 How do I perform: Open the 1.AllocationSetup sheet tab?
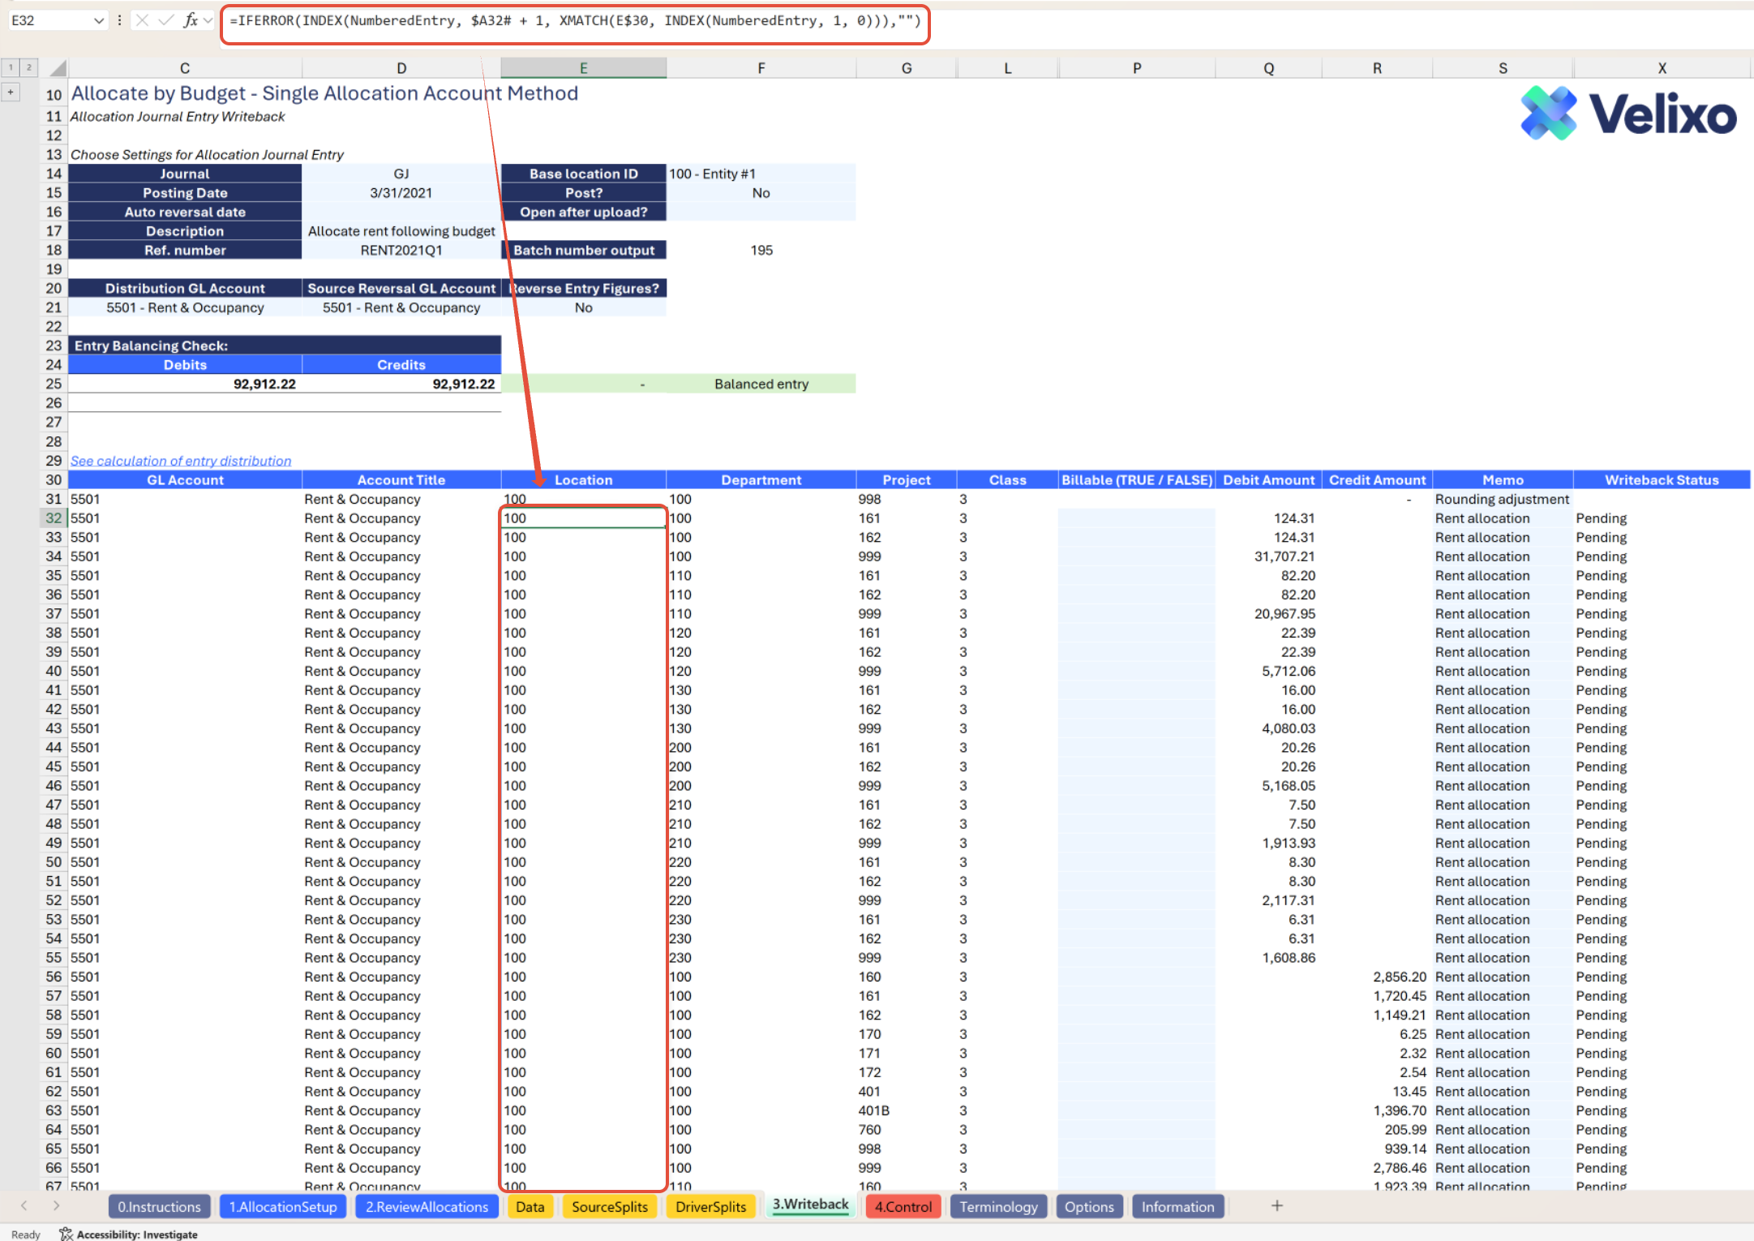[282, 1206]
